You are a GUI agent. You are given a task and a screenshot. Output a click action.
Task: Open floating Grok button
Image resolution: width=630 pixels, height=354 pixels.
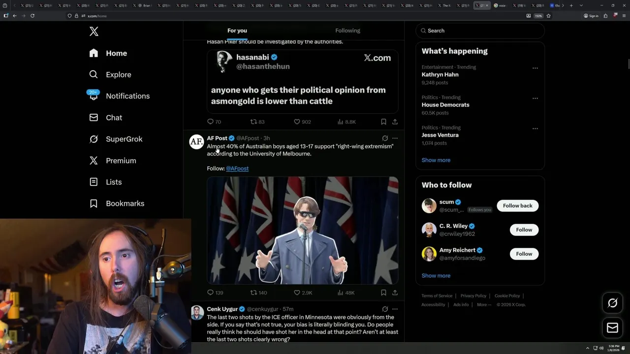[x=612, y=303]
